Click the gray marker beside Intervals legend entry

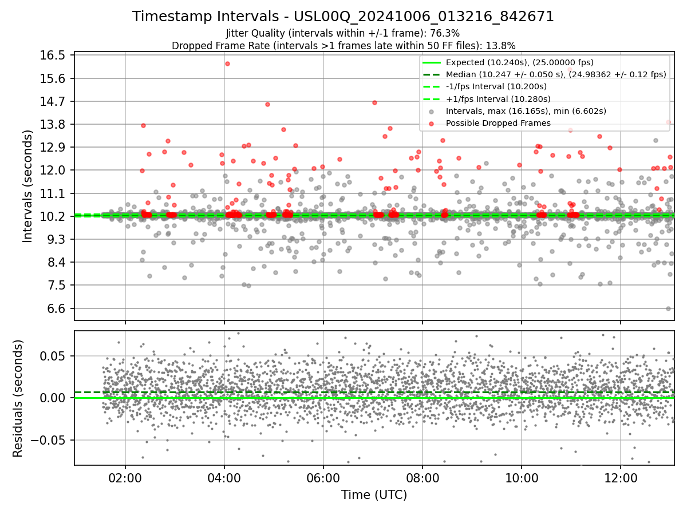click(431, 111)
